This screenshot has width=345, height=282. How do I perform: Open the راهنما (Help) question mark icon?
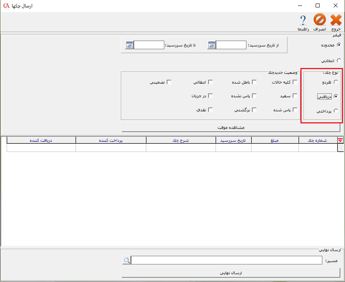(x=303, y=20)
